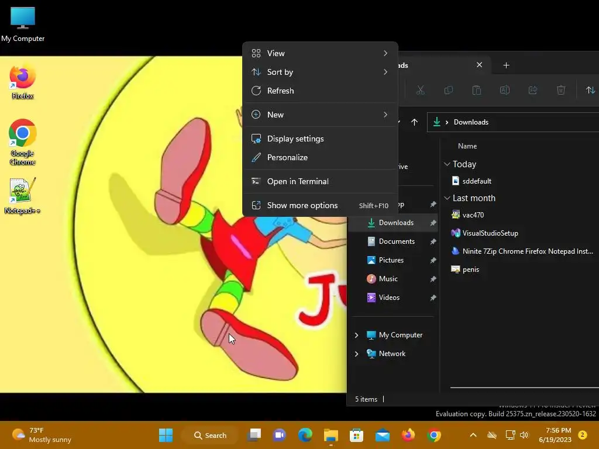
Task: Open the weather widget showing 73°F
Action: 42,435
